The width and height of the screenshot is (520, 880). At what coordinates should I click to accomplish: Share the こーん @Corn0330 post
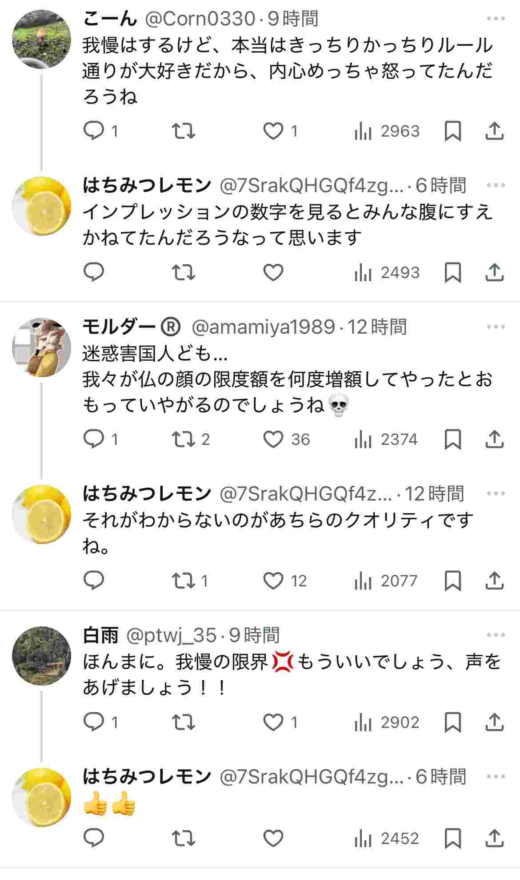tap(494, 131)
